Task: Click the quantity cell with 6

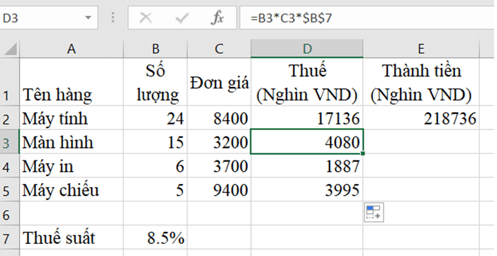Action: pyautogui.click(x=155, y=165)
